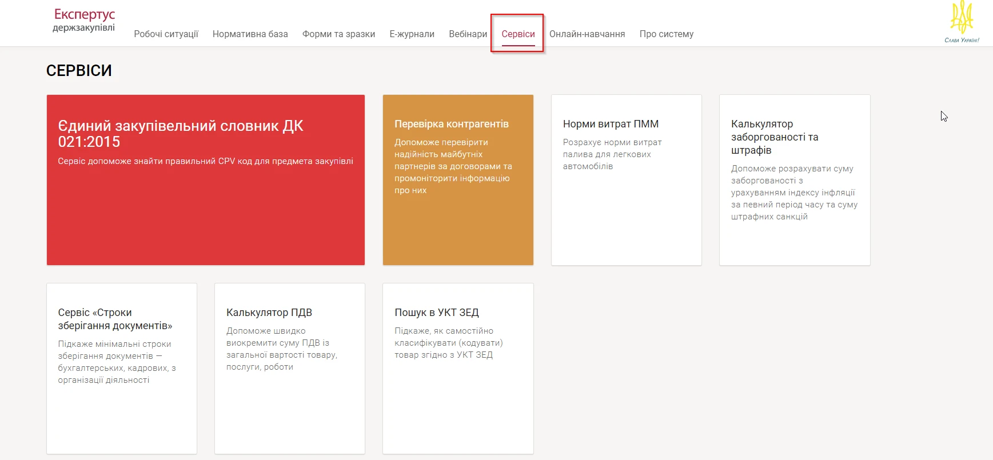Click the CPV code description text
Screen dimensions: 993x460
205,161
